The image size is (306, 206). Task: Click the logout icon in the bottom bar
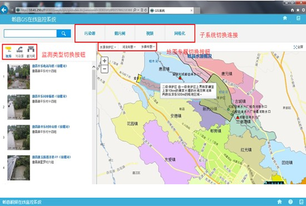click(302, 202)
